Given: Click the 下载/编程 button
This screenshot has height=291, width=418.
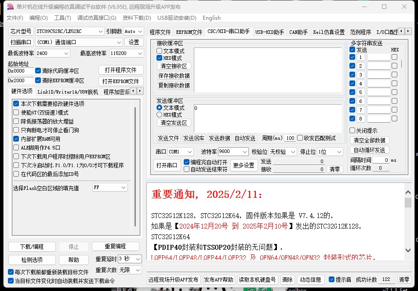Looking at the screenshot, I should pyautogui.click(x=32, y=247).
